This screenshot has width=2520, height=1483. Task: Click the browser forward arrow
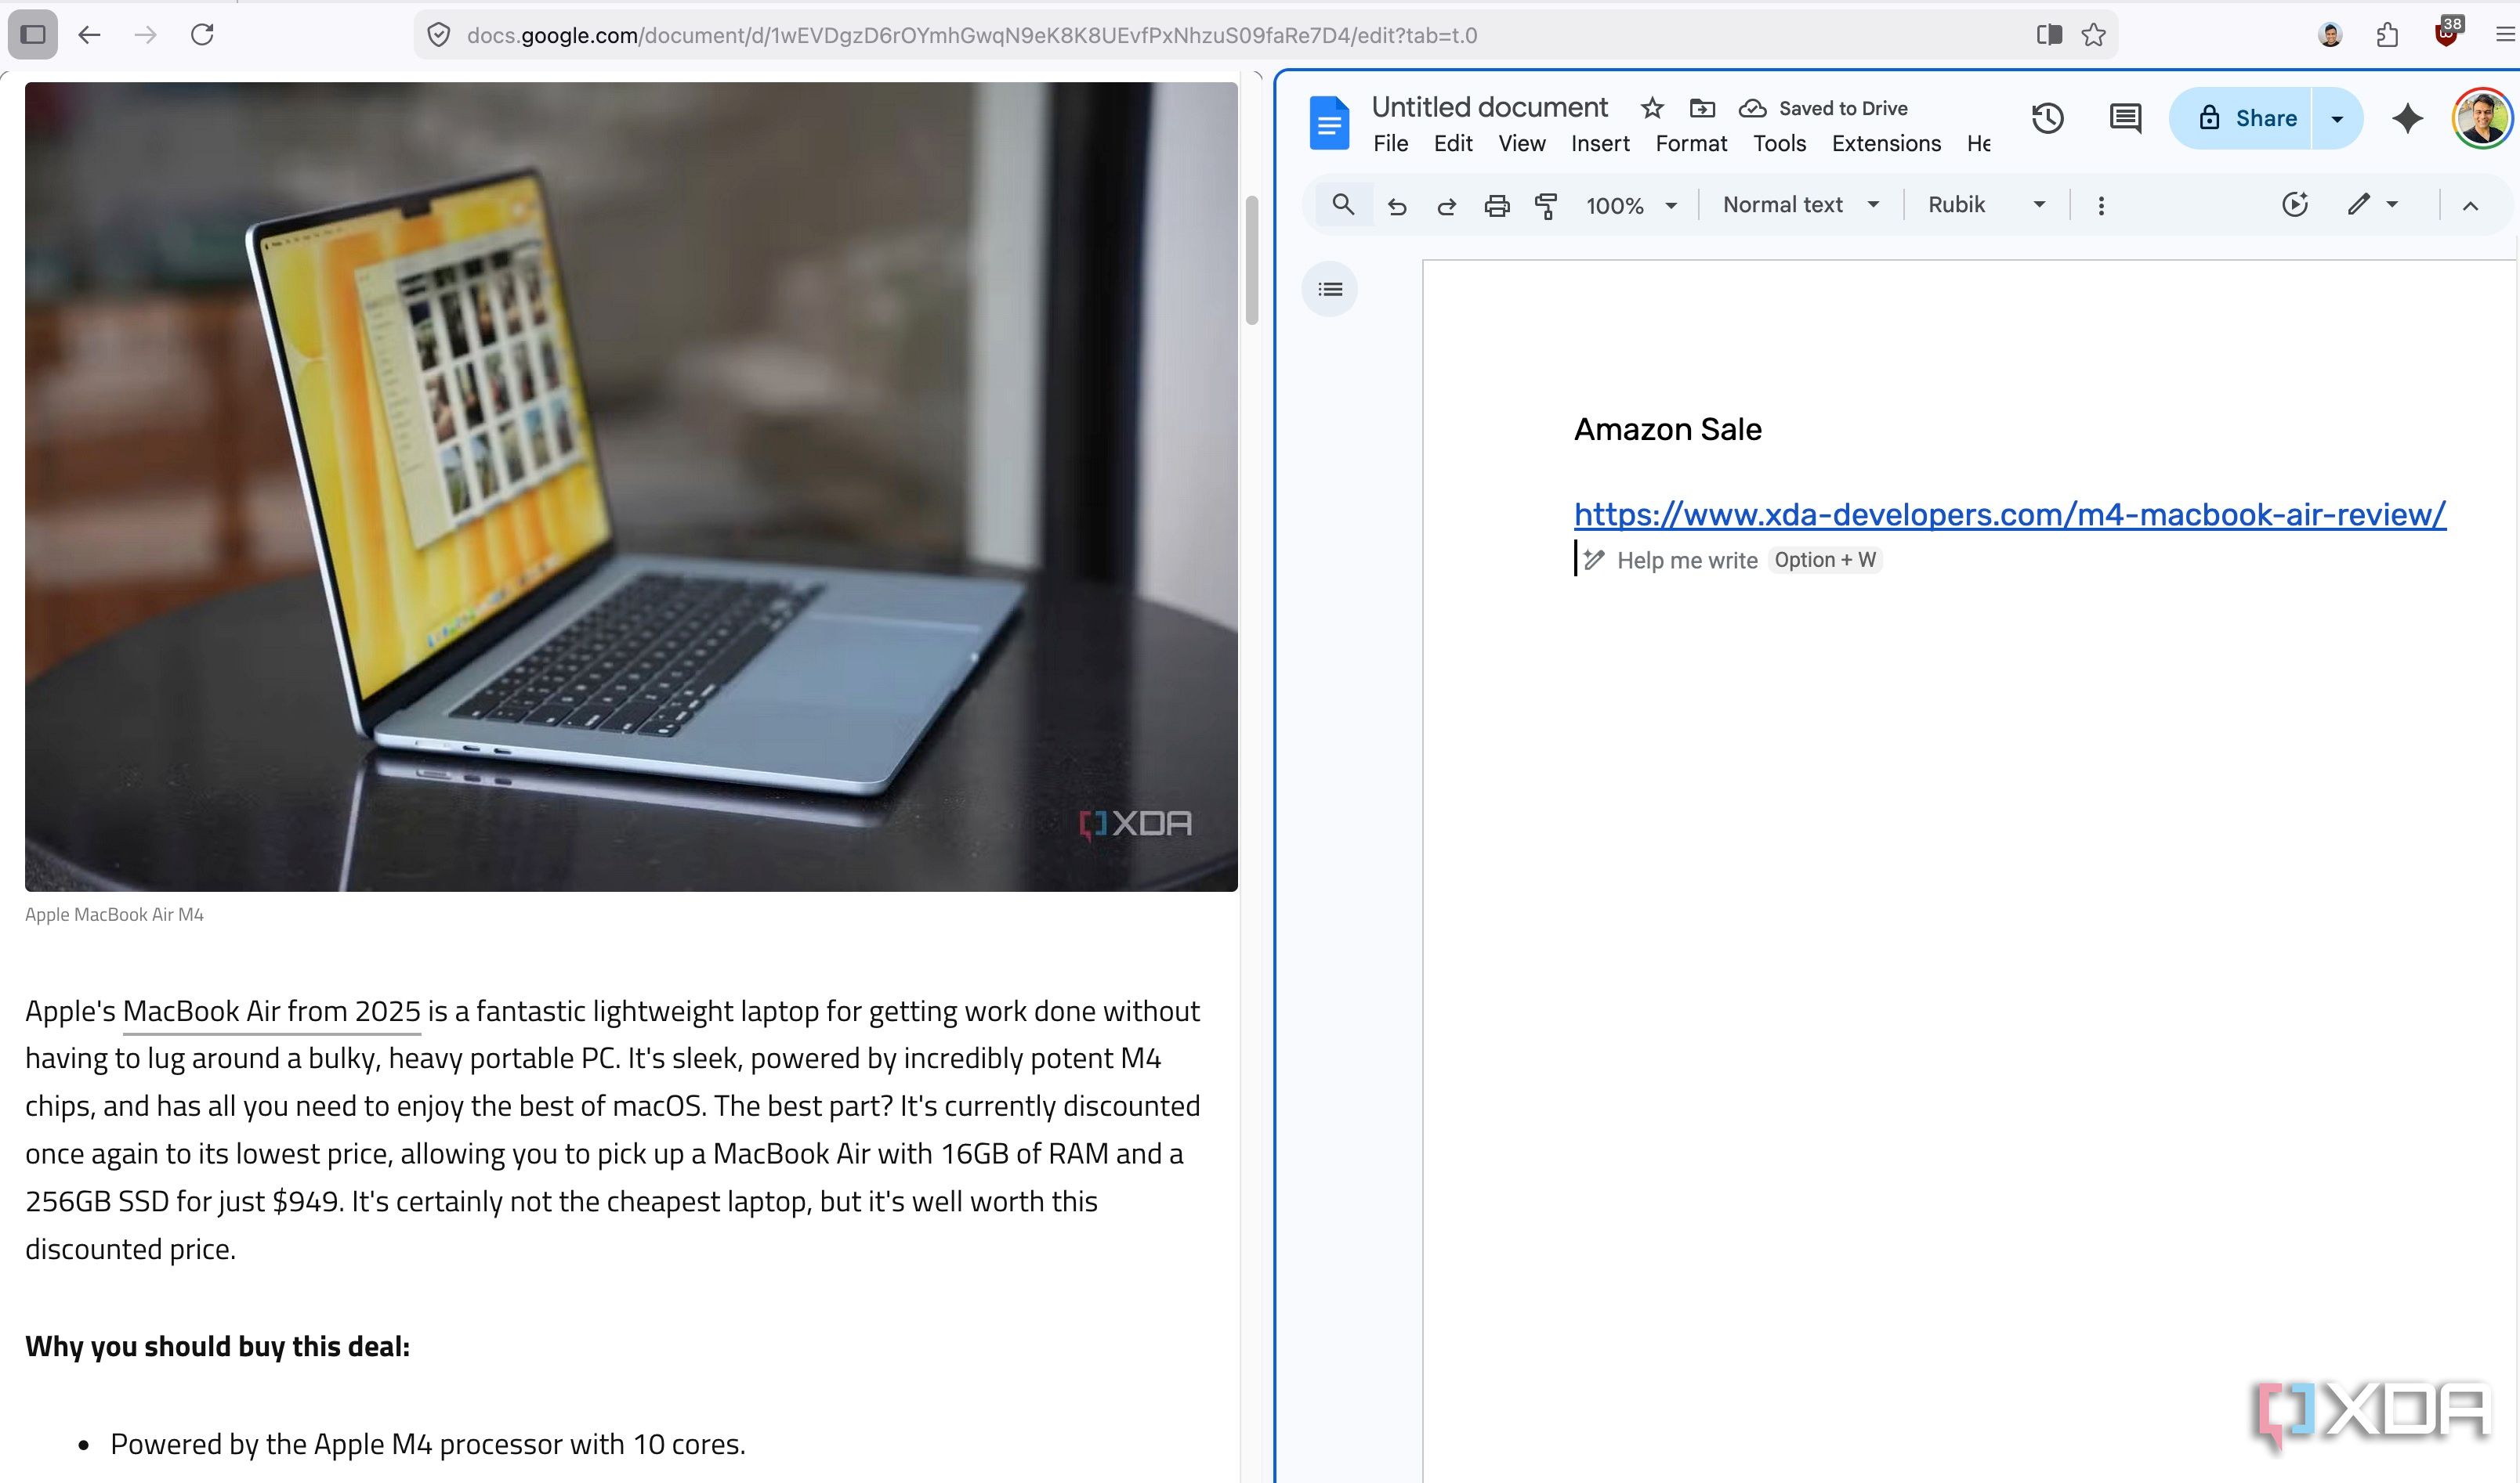pos(146,35)
